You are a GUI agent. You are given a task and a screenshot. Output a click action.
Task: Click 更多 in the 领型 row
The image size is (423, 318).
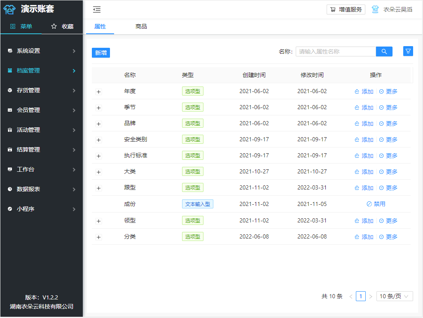tap(388, 221)
